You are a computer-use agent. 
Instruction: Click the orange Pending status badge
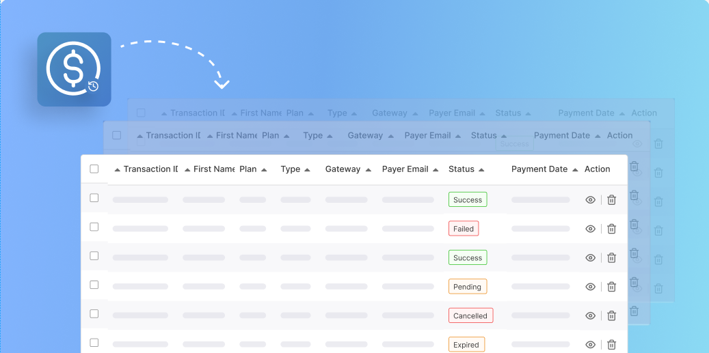468,287
